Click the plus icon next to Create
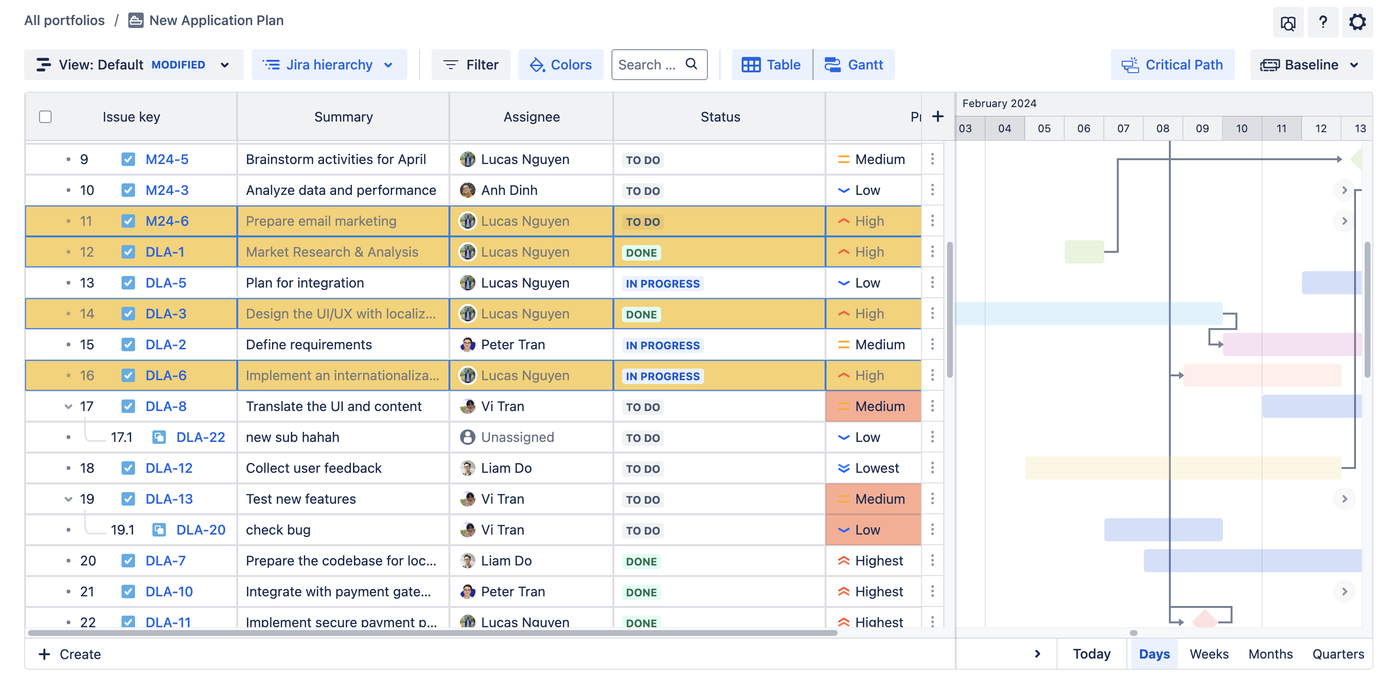 [44, 654]
